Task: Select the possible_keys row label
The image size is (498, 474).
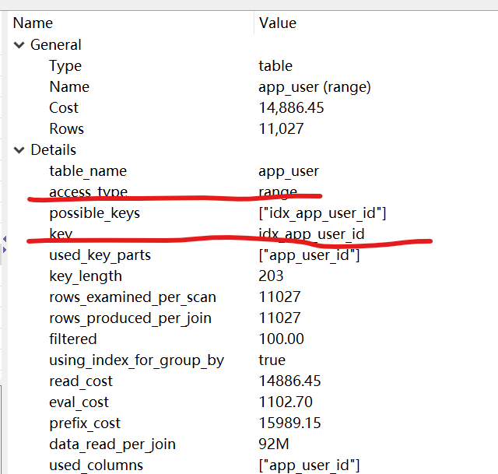Action: 94,213
